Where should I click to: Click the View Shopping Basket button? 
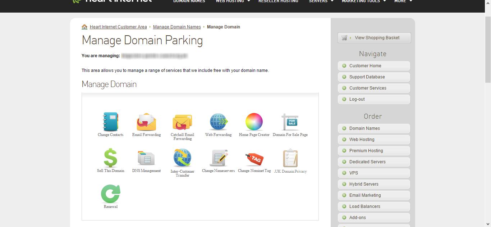[x=374, y=38]
